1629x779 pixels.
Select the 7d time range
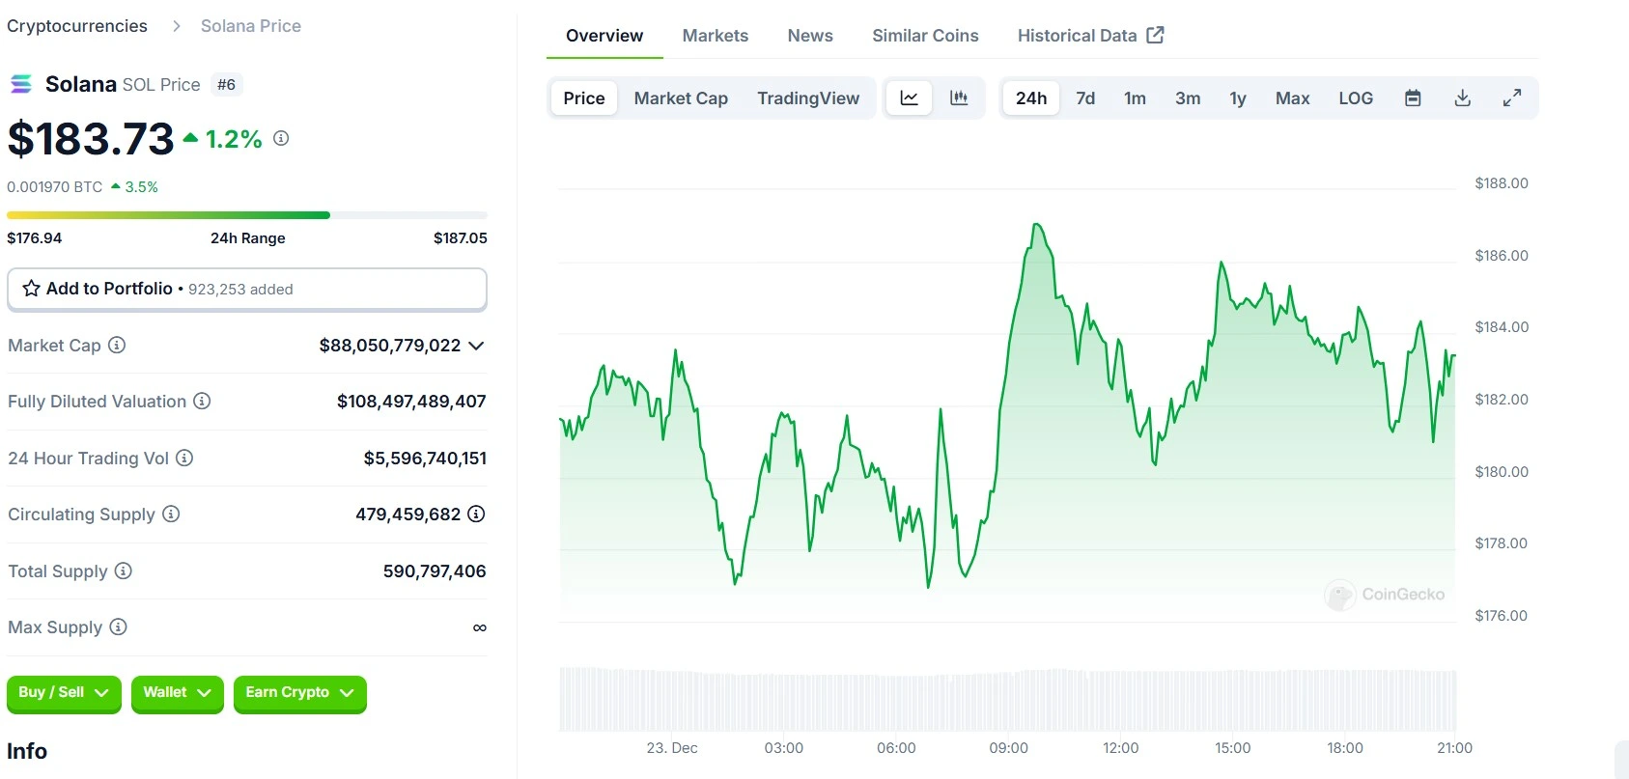(1085, 97)
